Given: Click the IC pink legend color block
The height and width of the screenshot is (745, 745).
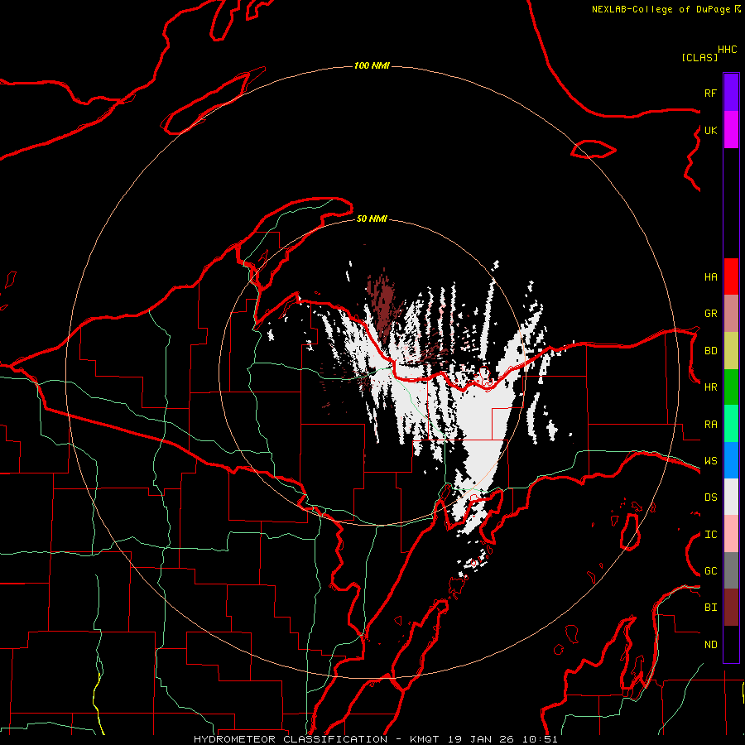Looking at the screenshot, I should [731, 534].
